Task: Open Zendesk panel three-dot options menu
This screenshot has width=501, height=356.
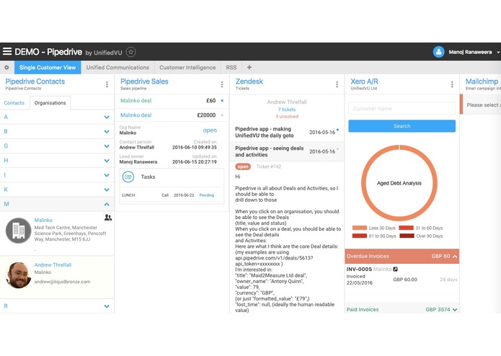Action: pyautogui.click(x=337, y=84)
